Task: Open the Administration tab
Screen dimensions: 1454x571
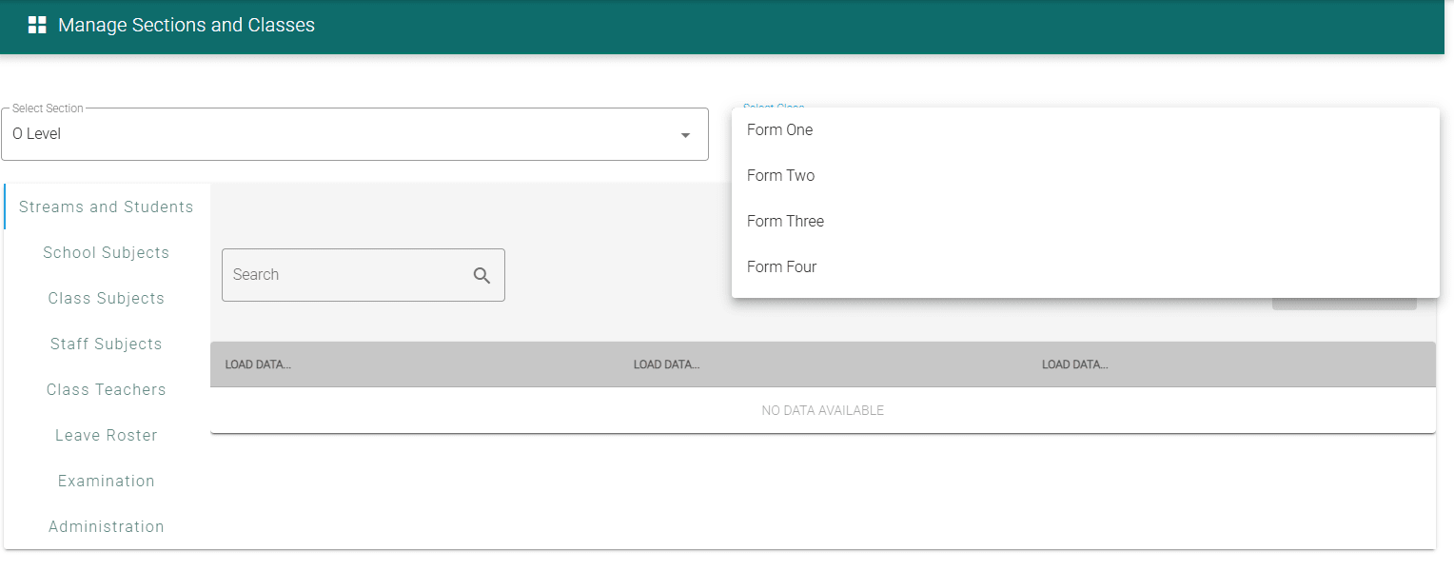Action: click(107, 527)
